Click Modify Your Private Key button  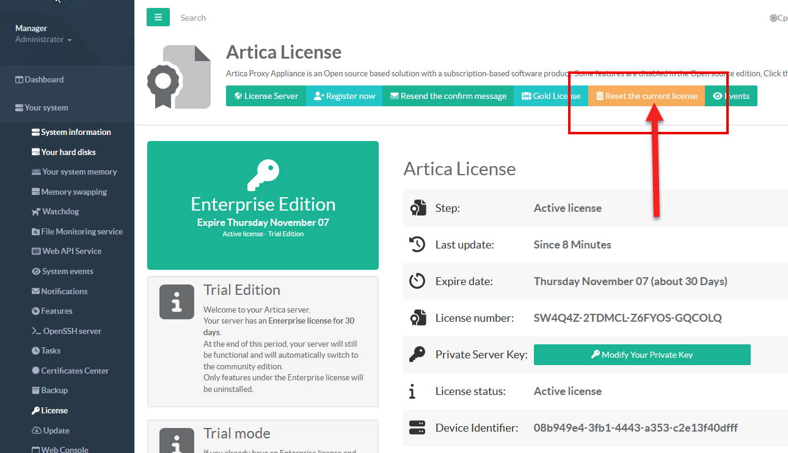[641, 355]
